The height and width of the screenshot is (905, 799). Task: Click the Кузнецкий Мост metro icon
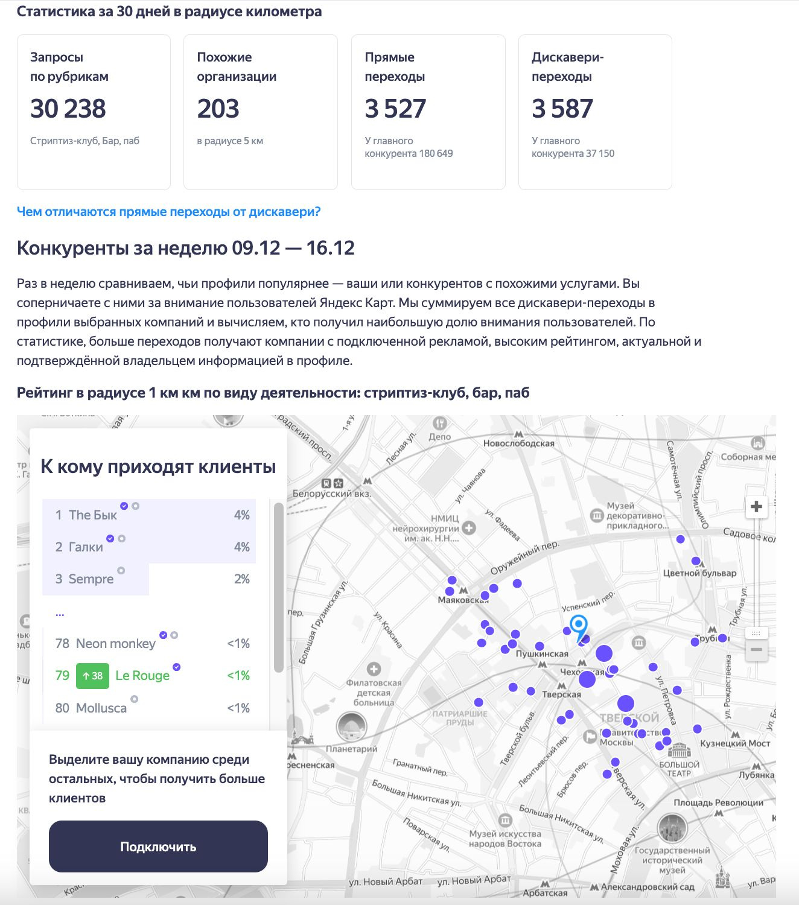(x=735, y=734)
